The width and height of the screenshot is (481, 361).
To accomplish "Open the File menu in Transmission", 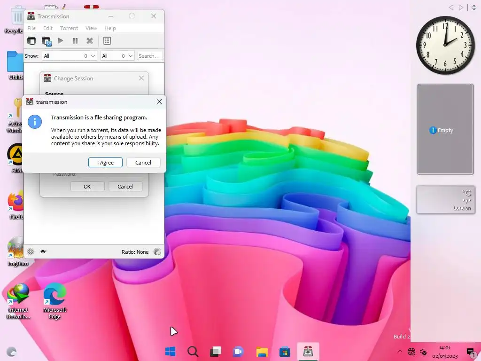I will [x=31, y=28].
